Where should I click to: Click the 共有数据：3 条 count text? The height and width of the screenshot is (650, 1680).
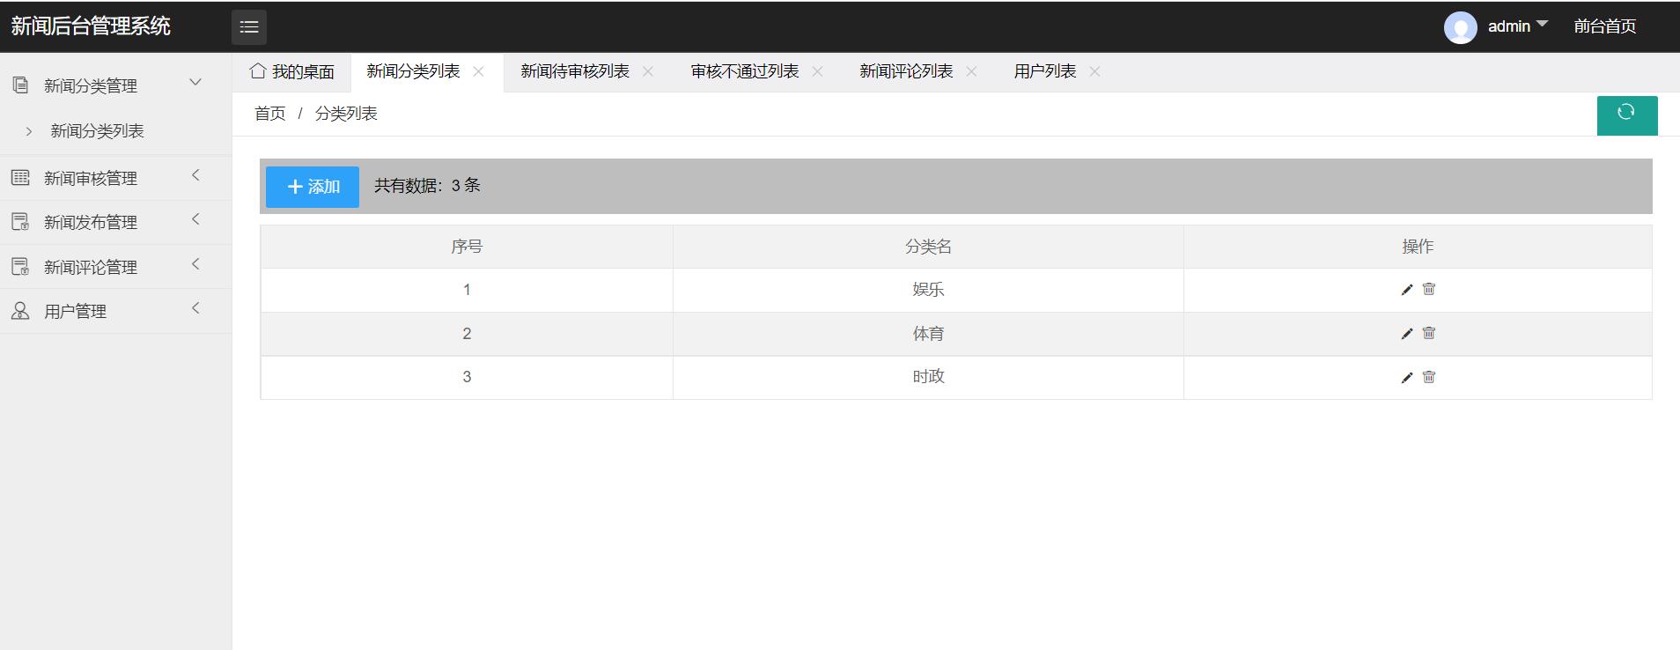(427, 186)
